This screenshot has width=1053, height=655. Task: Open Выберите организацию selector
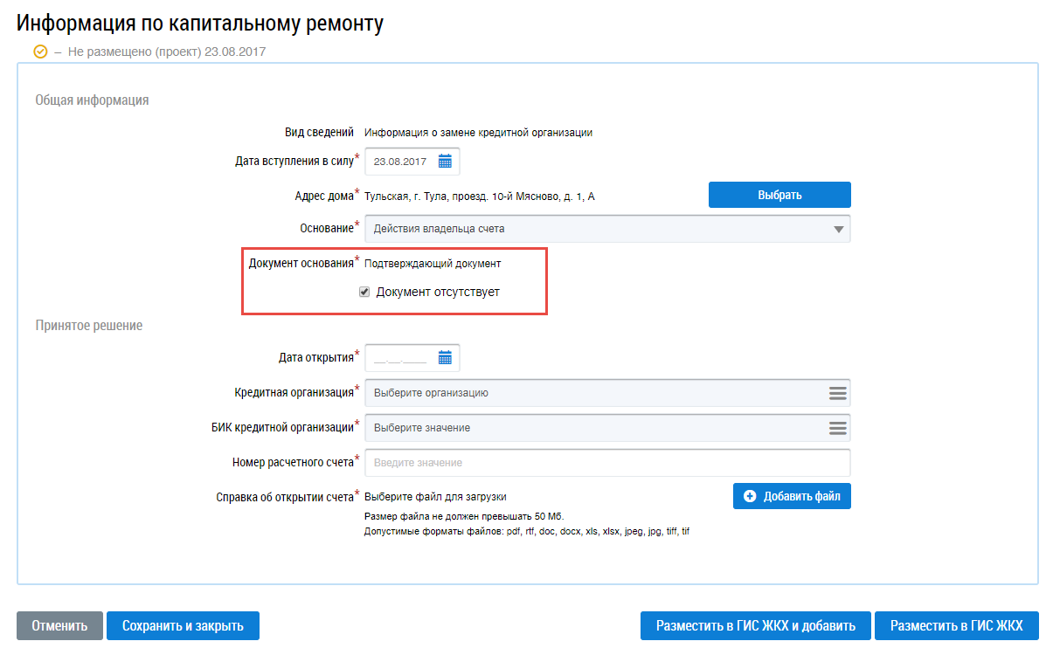(x=594, y=393)
